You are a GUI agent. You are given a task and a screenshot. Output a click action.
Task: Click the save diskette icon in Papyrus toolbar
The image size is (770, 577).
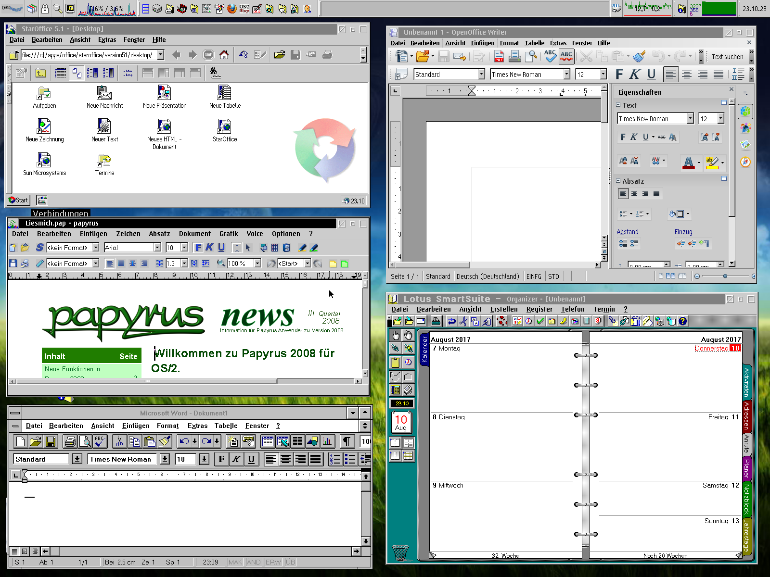13,263
